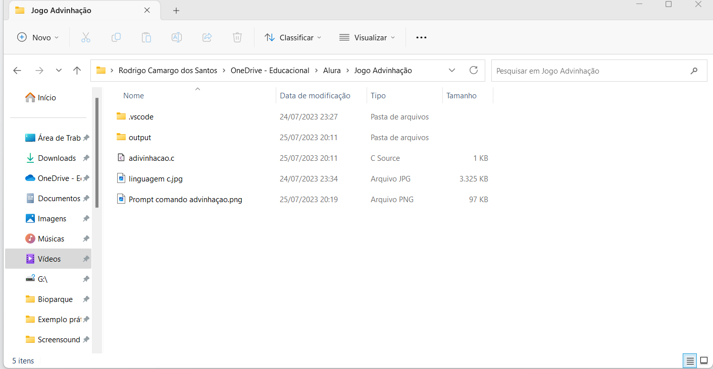Screen dimensions: 713x369
Task: Go up one folder level arrow
Action: coord(77,71)
